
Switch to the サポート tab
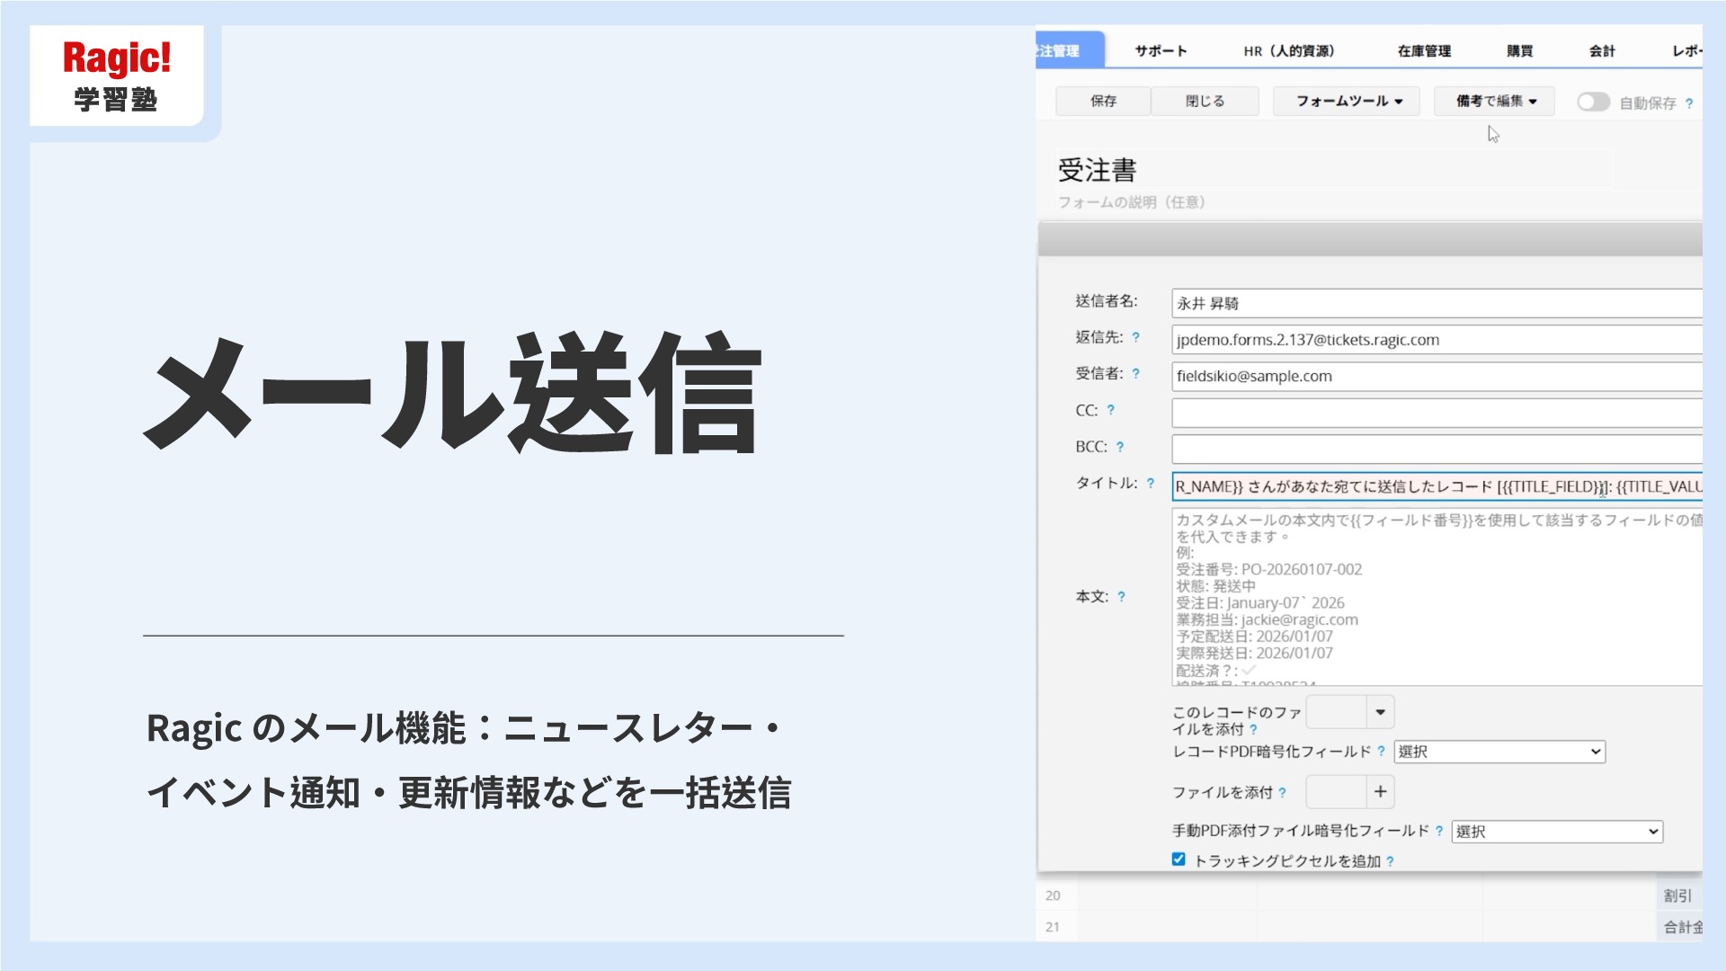1161,50
